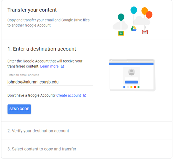Click the Google Drive triangle icon

(x=134, y=28)
